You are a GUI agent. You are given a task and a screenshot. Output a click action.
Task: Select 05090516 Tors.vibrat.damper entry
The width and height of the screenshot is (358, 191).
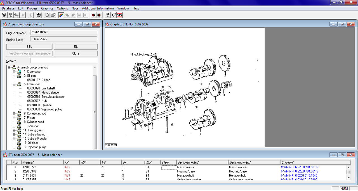(46, 97)
